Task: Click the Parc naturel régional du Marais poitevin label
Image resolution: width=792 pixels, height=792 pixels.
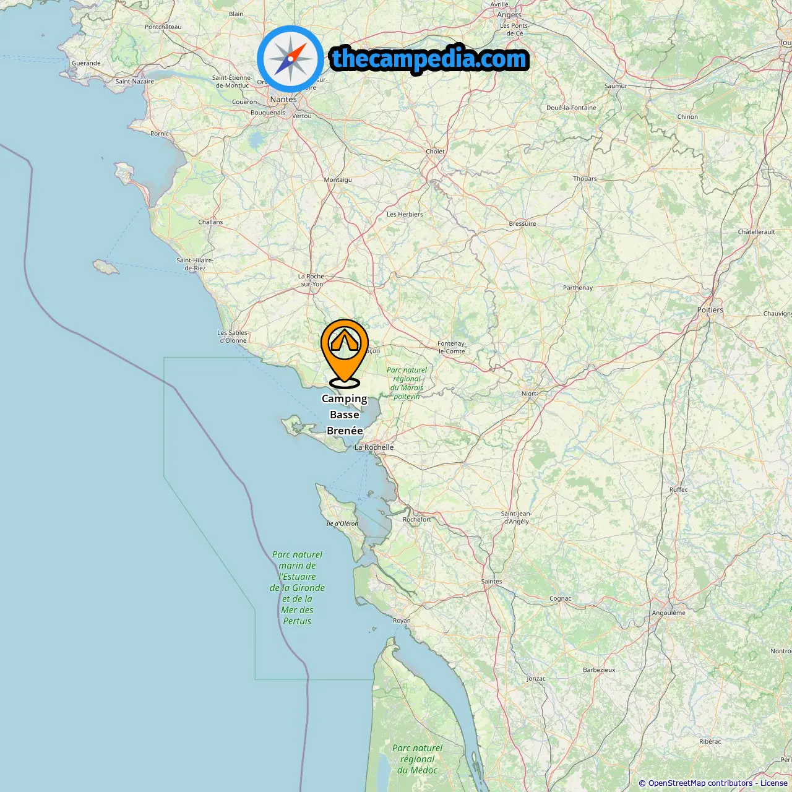Action: [407, 383]
